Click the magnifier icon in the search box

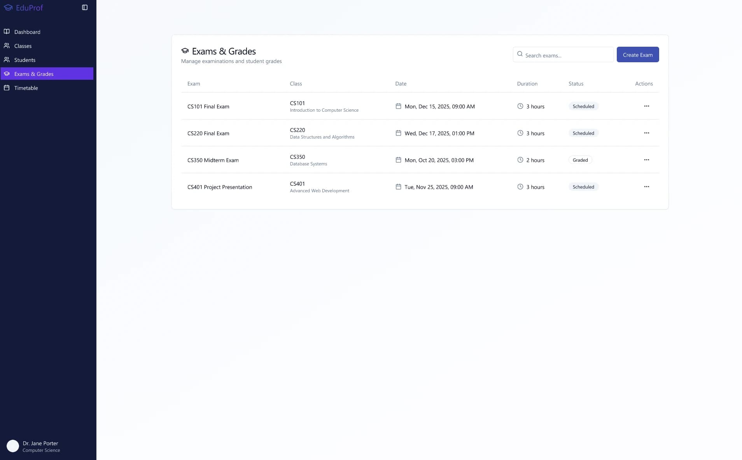[x=520, y=54]
